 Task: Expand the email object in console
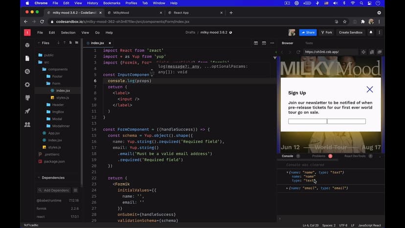(x=288, y=188)
